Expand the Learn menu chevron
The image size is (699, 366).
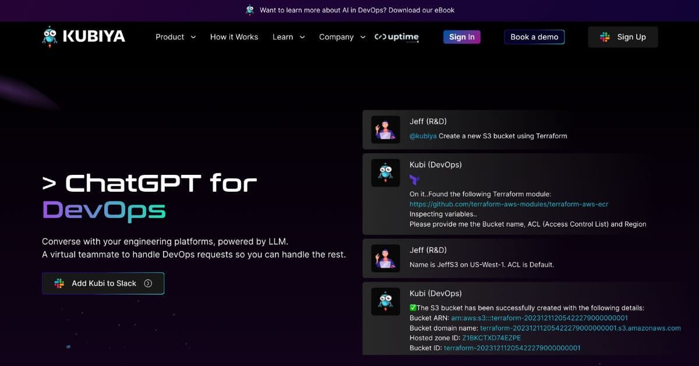coord(302,37)
